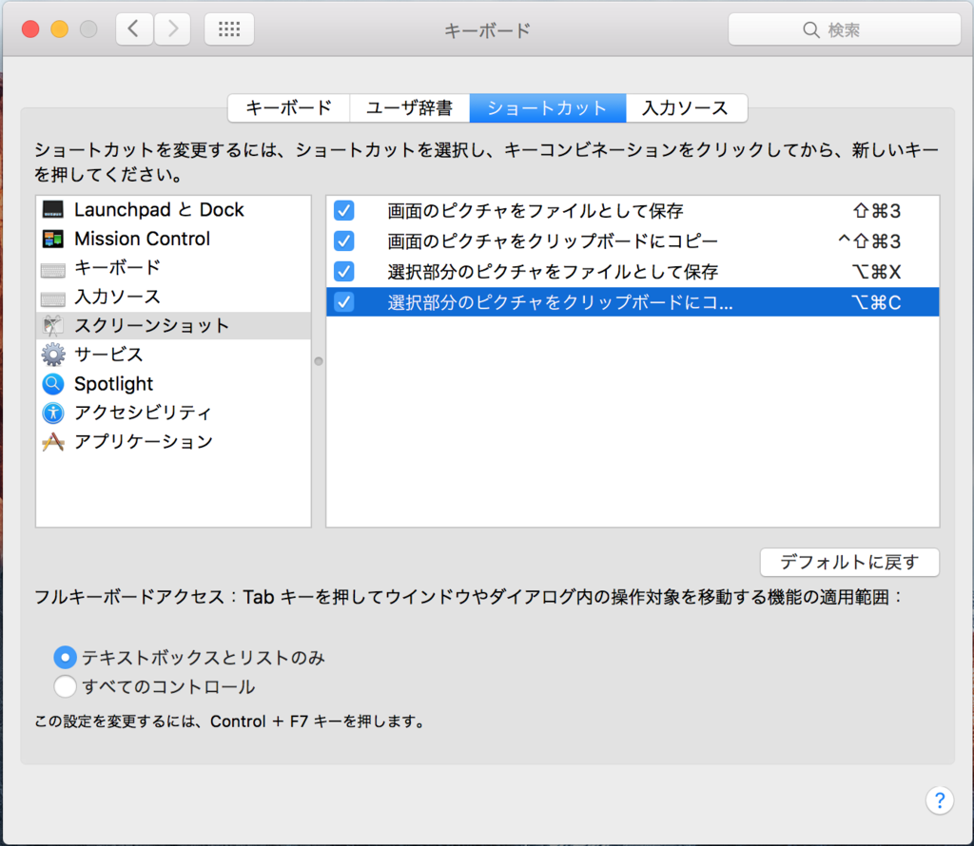Select the サービス gear icon
Viewport: 974px width, 846px height.
(53, 355)
